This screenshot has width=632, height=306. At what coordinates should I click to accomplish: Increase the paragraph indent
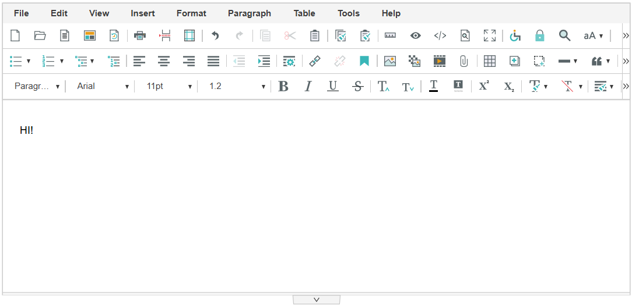pos(264,61)
